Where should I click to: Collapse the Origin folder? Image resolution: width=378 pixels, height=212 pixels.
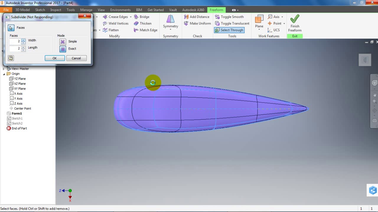coord(4,74)
